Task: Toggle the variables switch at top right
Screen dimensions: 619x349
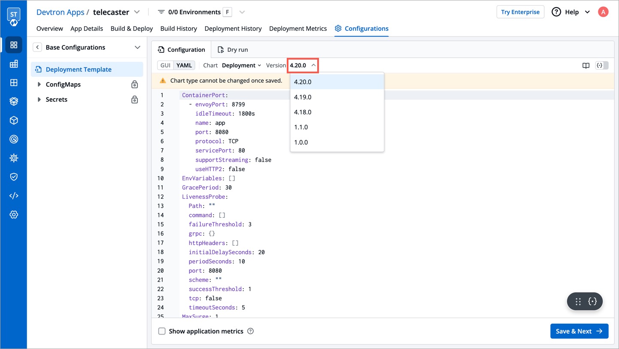Action: [x=602, y=66]
